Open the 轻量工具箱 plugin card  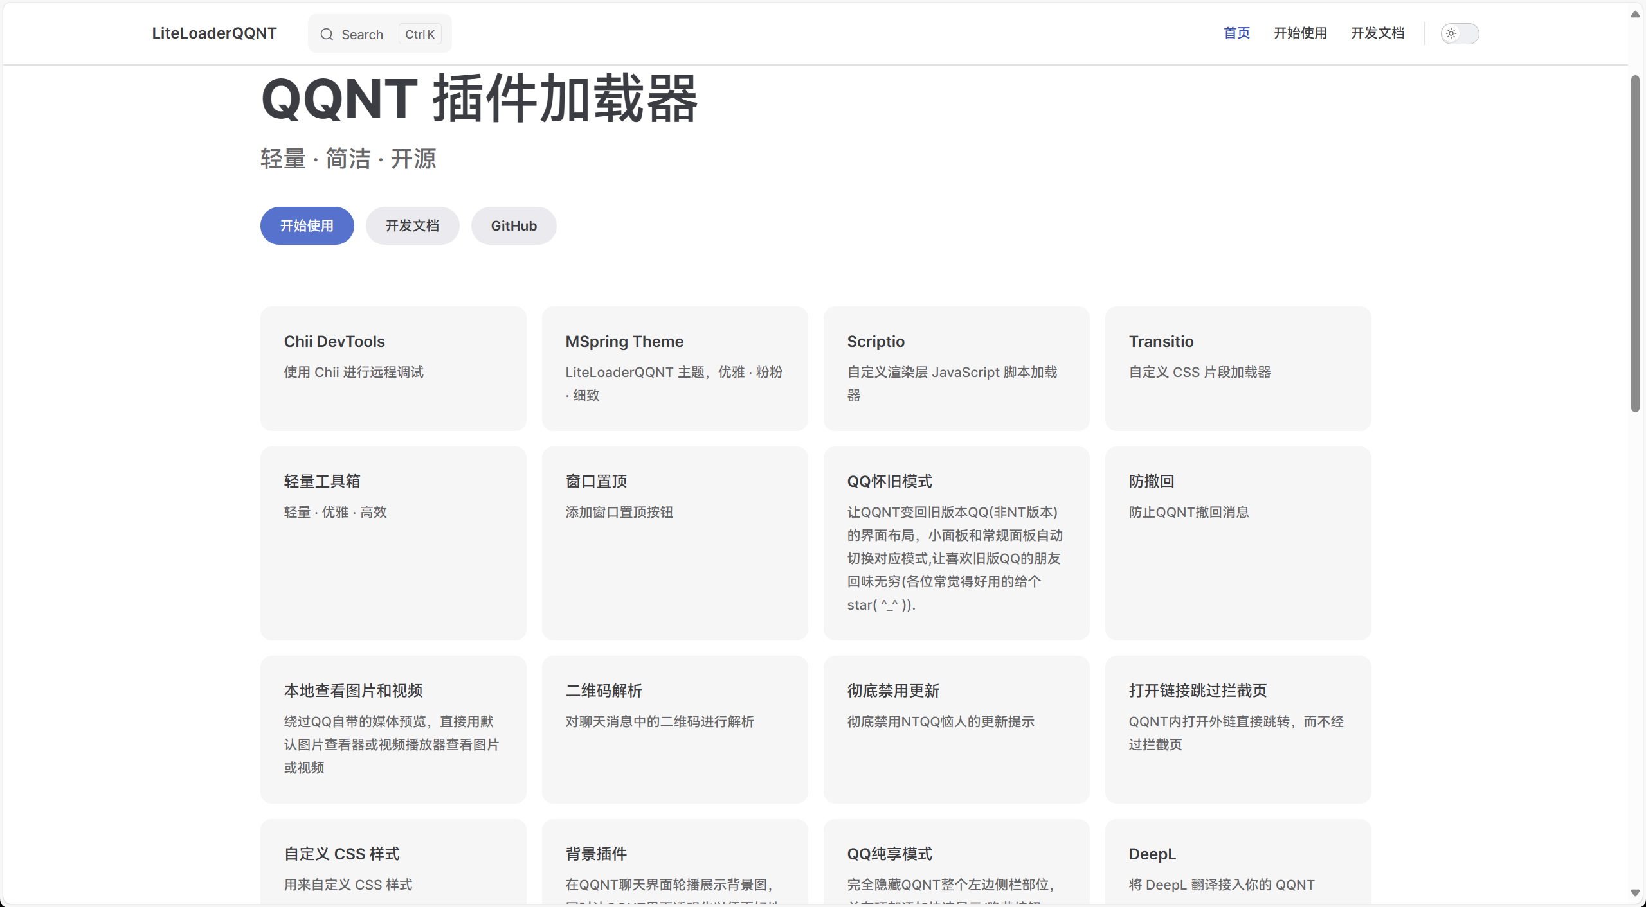pos(393,543)
